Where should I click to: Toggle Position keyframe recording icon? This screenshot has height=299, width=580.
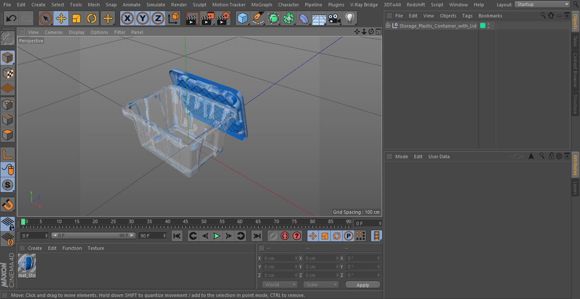pyautogui.click(x=313, y=236)
